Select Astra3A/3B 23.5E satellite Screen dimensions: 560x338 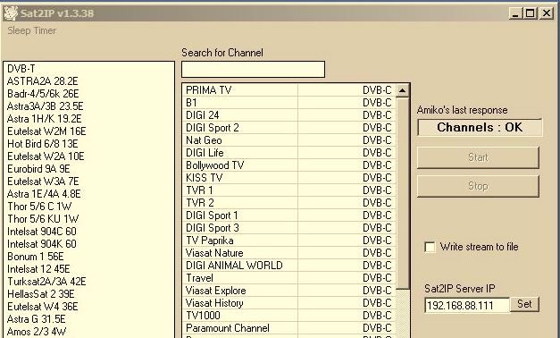click(88, 106)
